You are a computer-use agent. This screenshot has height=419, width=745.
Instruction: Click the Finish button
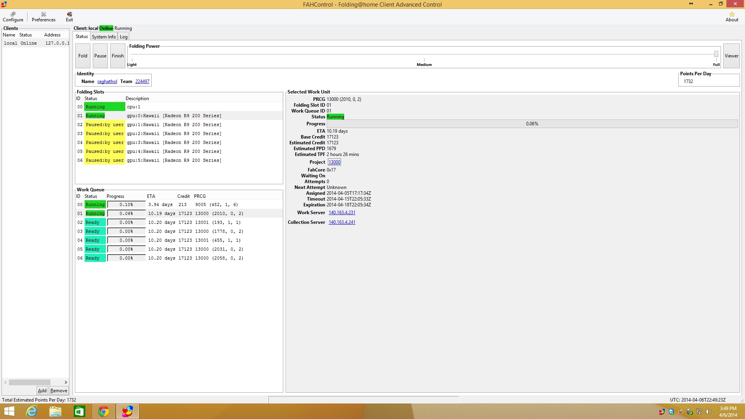118,56
